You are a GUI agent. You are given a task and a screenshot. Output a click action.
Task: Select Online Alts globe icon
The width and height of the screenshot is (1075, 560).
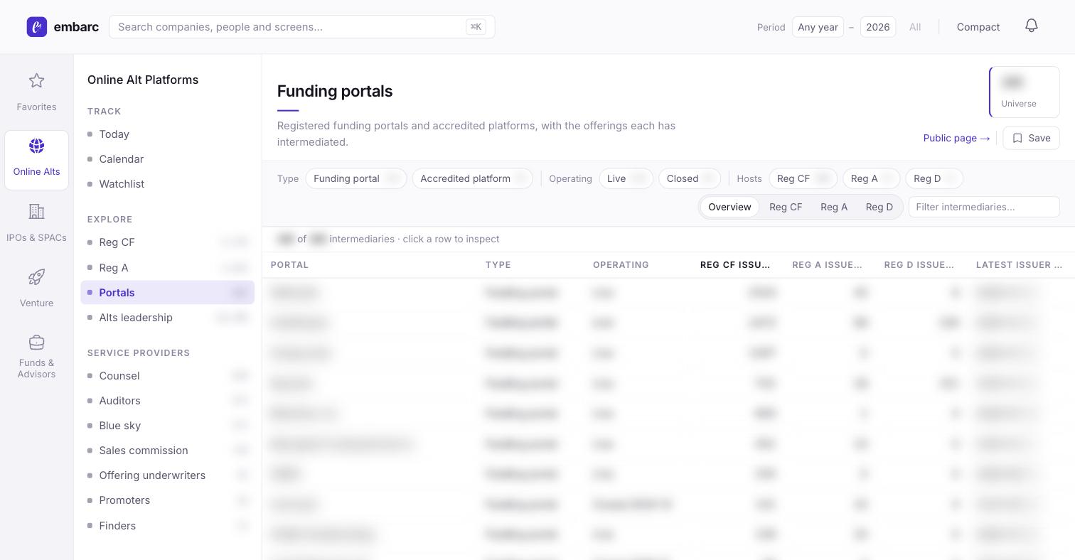tap(36, 146)
